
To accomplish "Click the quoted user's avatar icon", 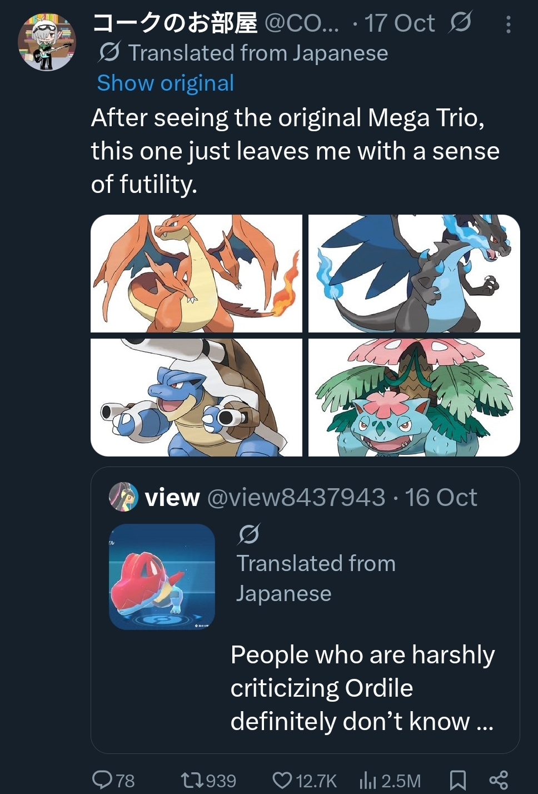I will pyautogui.click(x=123, y=497).
